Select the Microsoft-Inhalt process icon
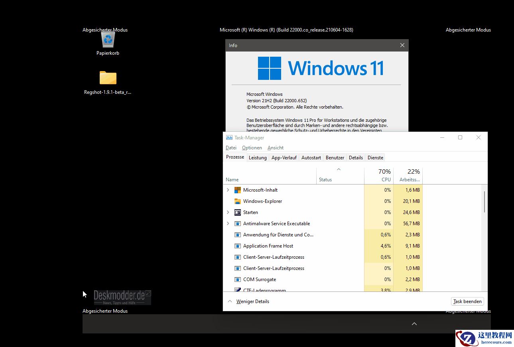The image size is (514, 347). (x=237, y=190)
